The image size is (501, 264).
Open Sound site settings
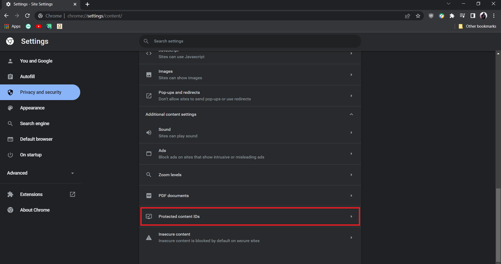coord(250,133)
